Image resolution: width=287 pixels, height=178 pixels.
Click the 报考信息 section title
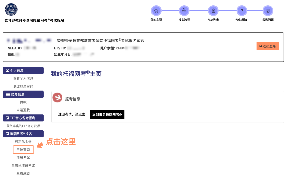click(73, 99)
